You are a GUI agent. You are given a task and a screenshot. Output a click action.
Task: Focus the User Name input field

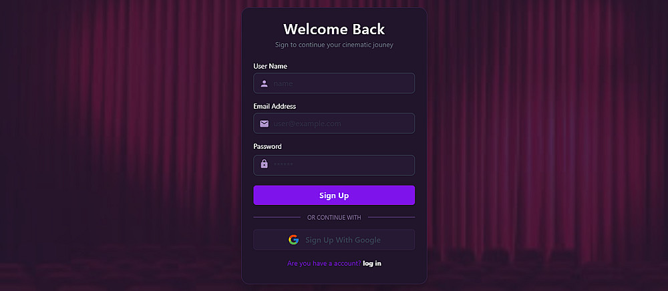(x=341, y=83)
